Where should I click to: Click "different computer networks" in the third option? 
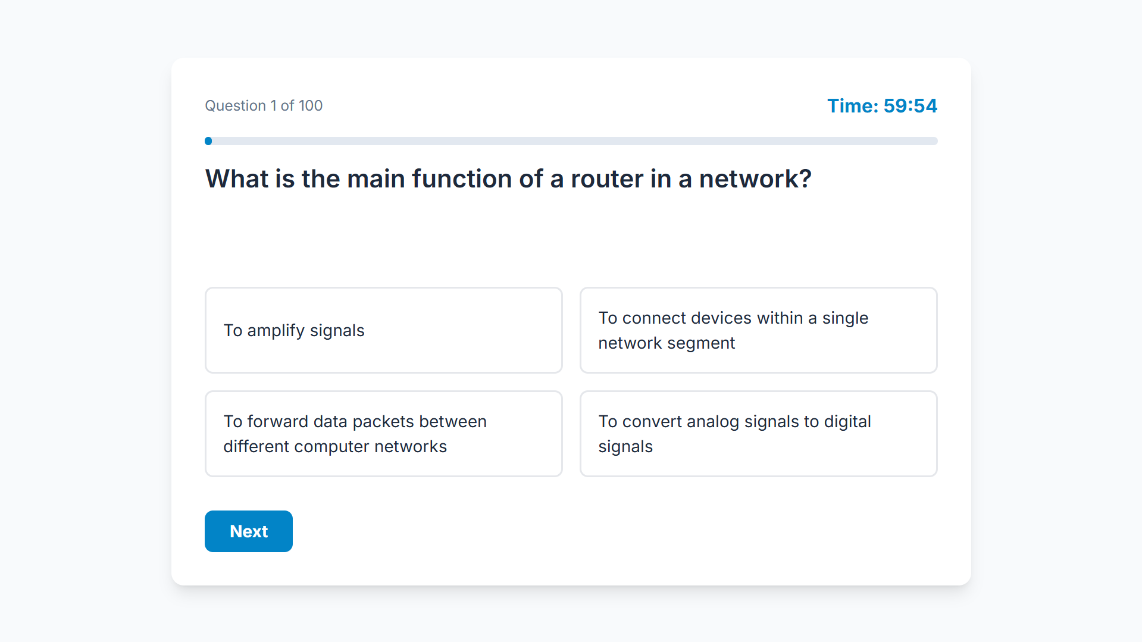(335, 447)
